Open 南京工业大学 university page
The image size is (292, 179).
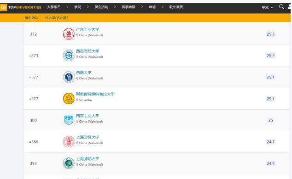(x=88, y=116)
